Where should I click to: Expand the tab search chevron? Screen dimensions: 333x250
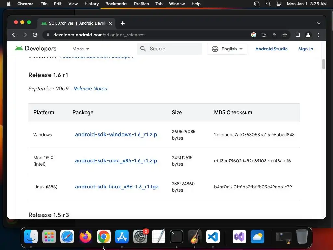[319, 23]
